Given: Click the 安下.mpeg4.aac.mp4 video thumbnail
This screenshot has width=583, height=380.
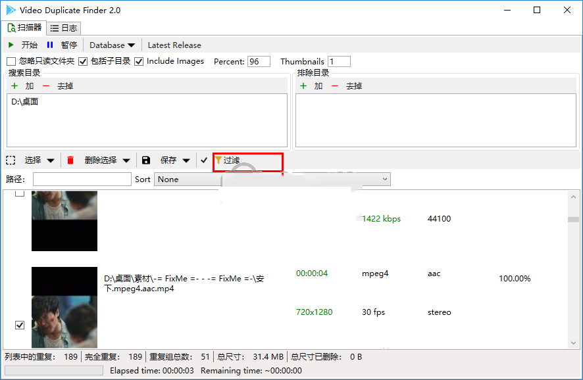Looking at the screenshot, I should pos(64,307).
